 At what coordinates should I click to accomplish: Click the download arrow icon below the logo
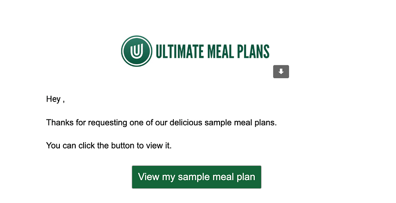(281, 72)
